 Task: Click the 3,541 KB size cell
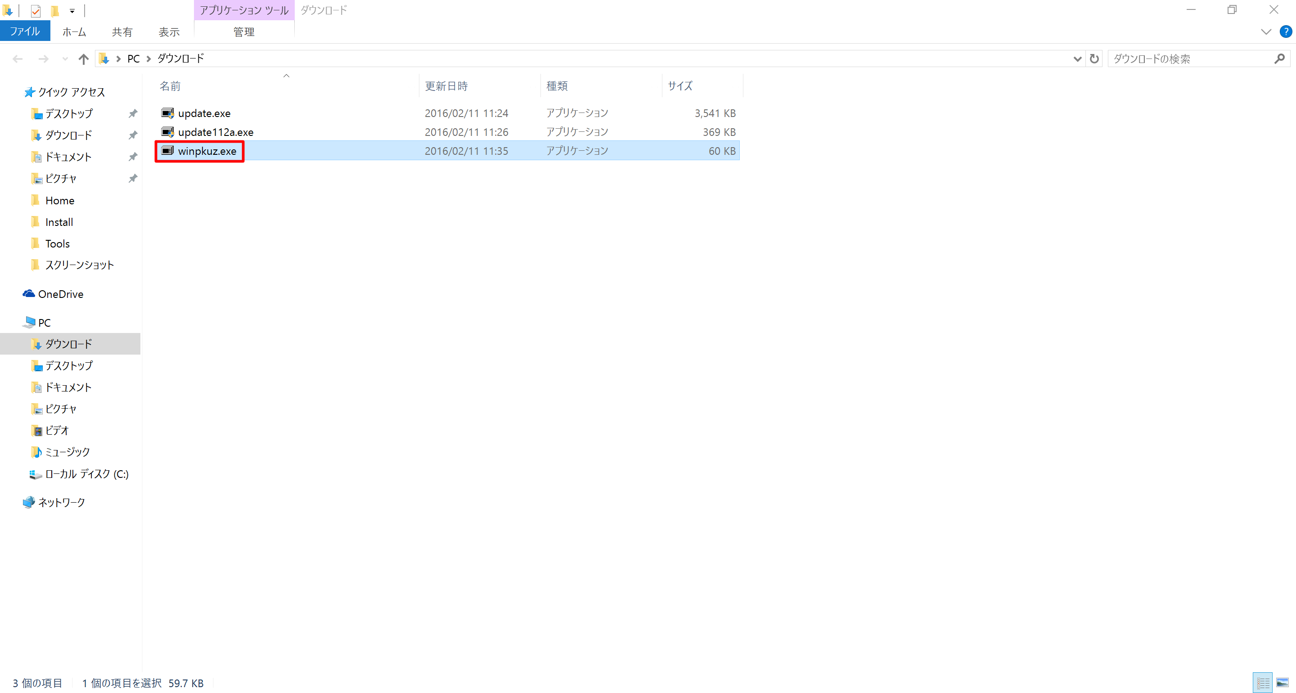[715, 113]
